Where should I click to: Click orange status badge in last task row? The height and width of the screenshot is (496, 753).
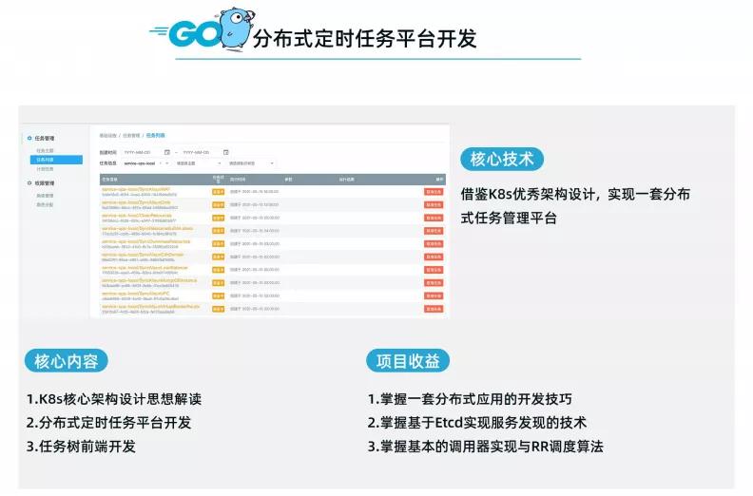(x=218, y=307)
